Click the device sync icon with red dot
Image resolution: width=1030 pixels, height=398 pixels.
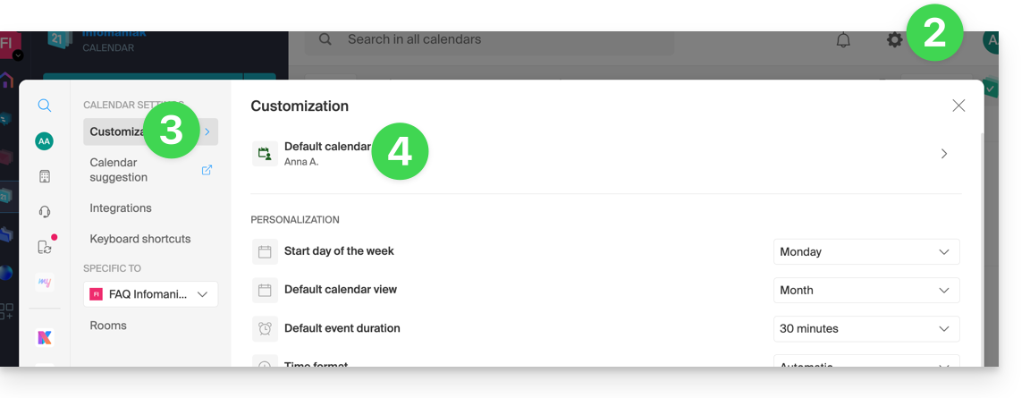44,247
